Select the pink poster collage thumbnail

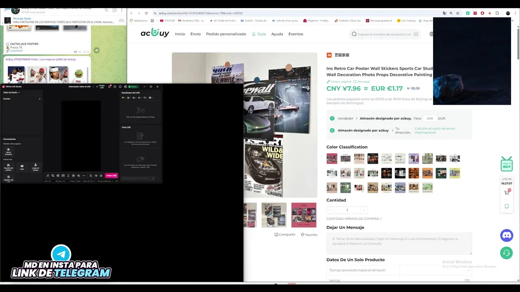pyautogui.click(x=304, y=215)
